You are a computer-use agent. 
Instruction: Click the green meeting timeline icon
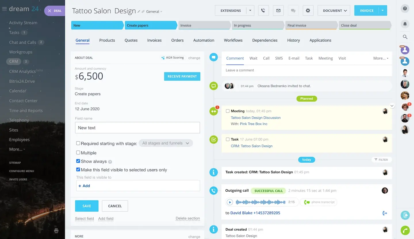(213, 111)
